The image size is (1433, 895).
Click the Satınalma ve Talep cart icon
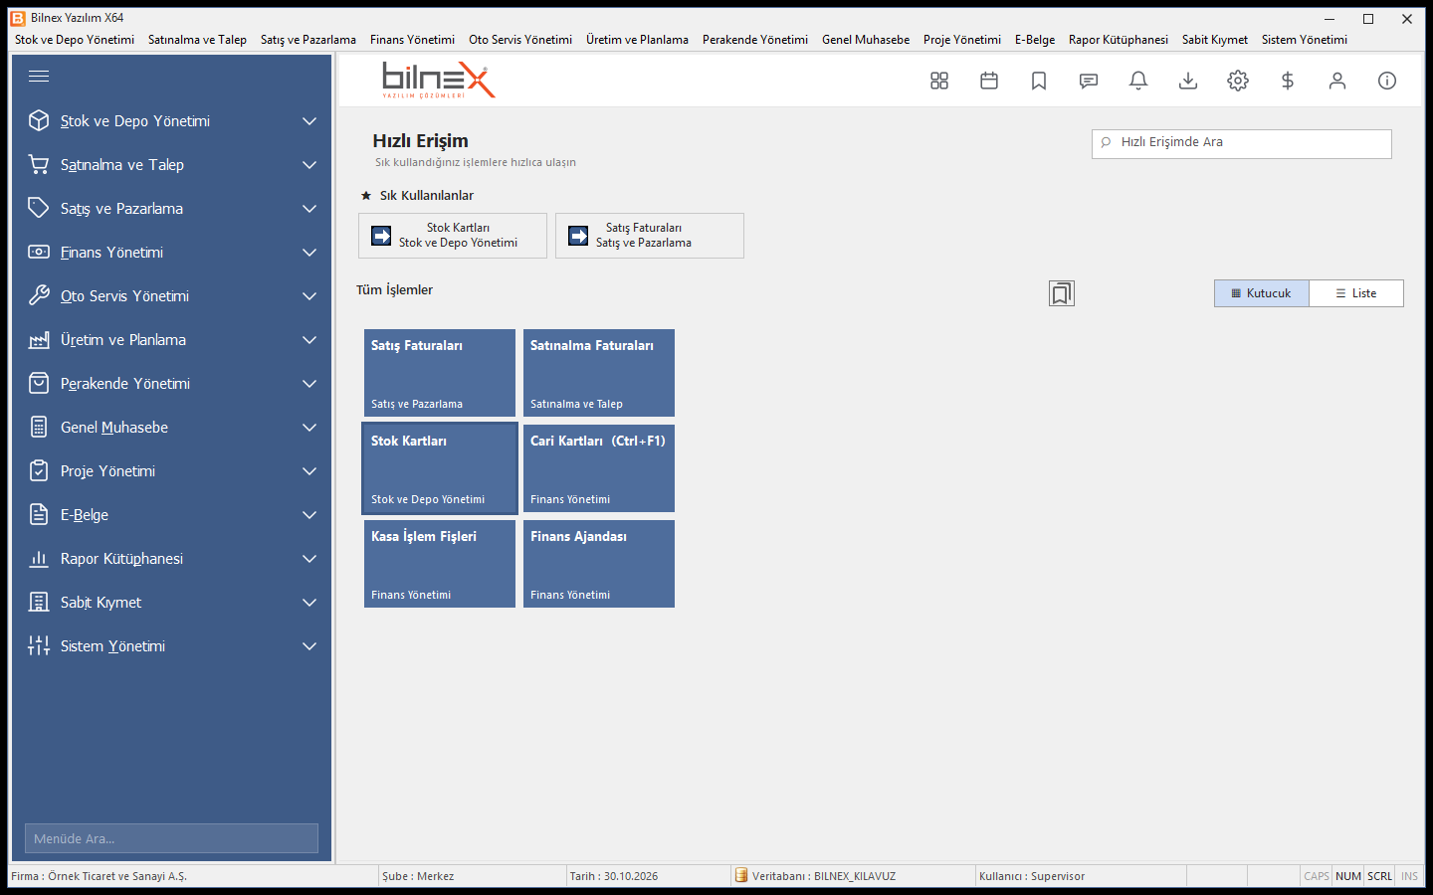point(39,164)
